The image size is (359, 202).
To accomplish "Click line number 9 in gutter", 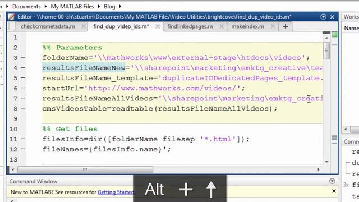I will tap(15, 119).
